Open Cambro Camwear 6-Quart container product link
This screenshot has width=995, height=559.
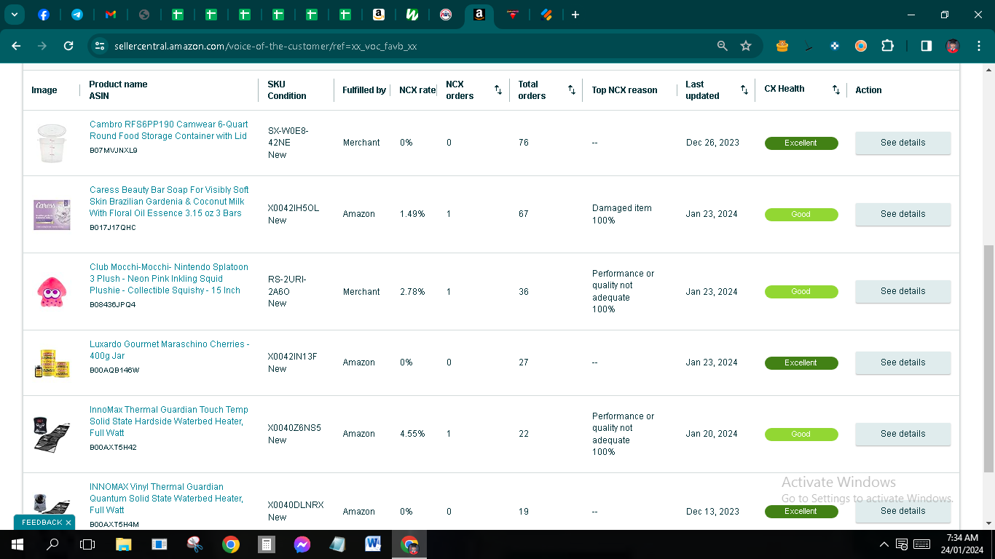point(168,130)
